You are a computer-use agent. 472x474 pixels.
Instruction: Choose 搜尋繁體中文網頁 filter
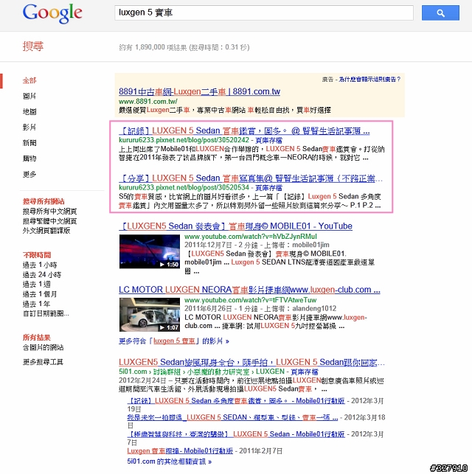[49, 221]
